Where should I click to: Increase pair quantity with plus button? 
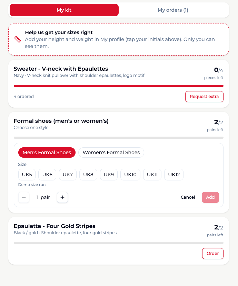62,197
